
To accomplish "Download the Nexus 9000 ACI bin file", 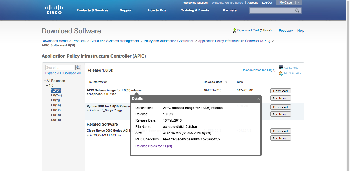I will 281,131.
